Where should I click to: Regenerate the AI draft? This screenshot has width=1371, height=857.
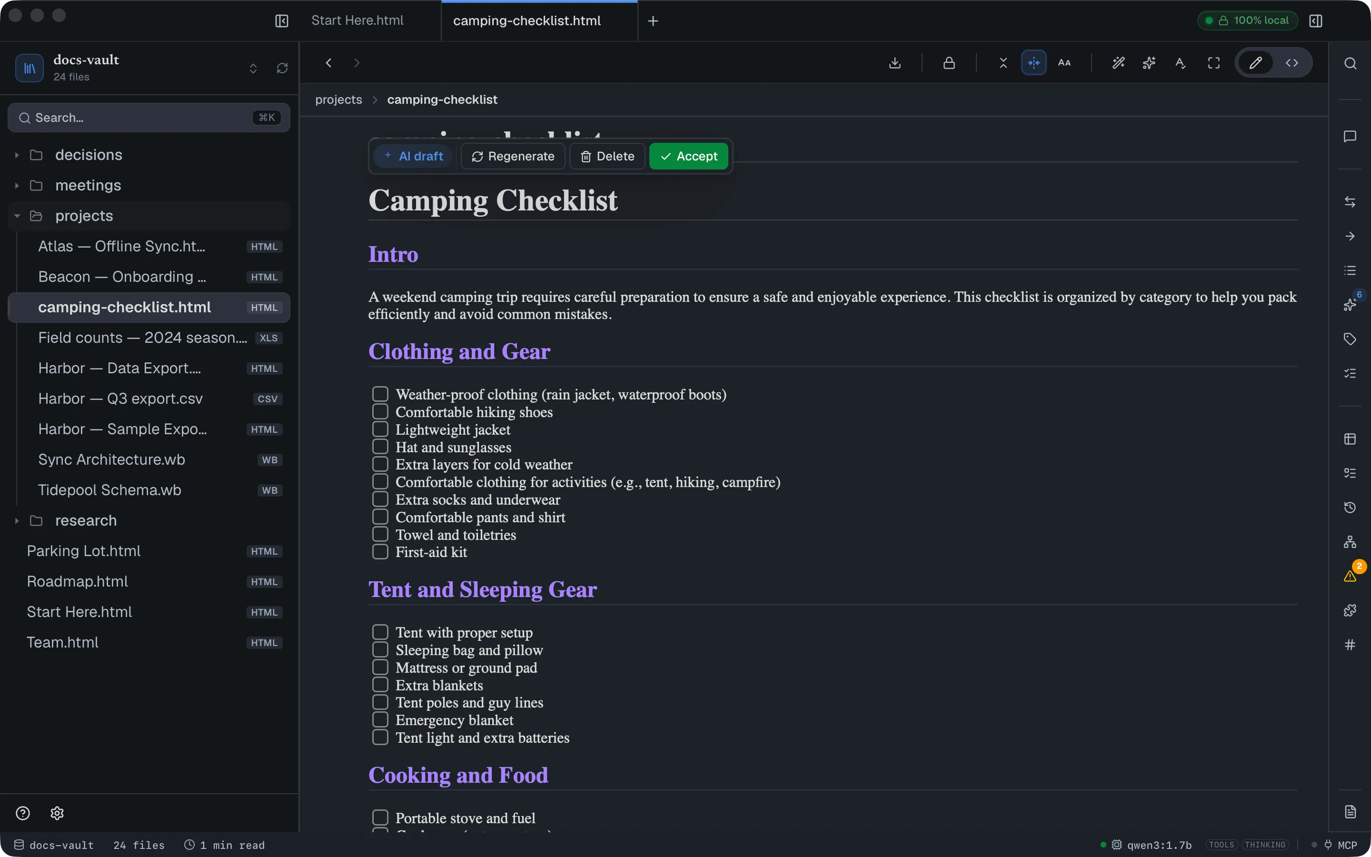(x=512, y=157)
